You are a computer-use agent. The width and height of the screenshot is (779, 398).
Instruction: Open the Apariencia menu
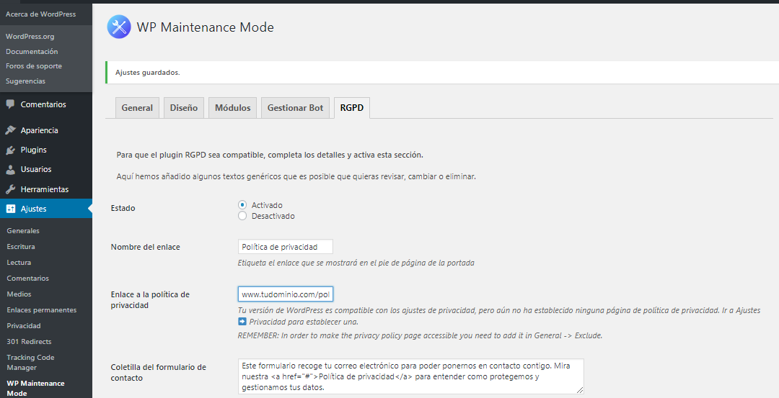[39, 130]
